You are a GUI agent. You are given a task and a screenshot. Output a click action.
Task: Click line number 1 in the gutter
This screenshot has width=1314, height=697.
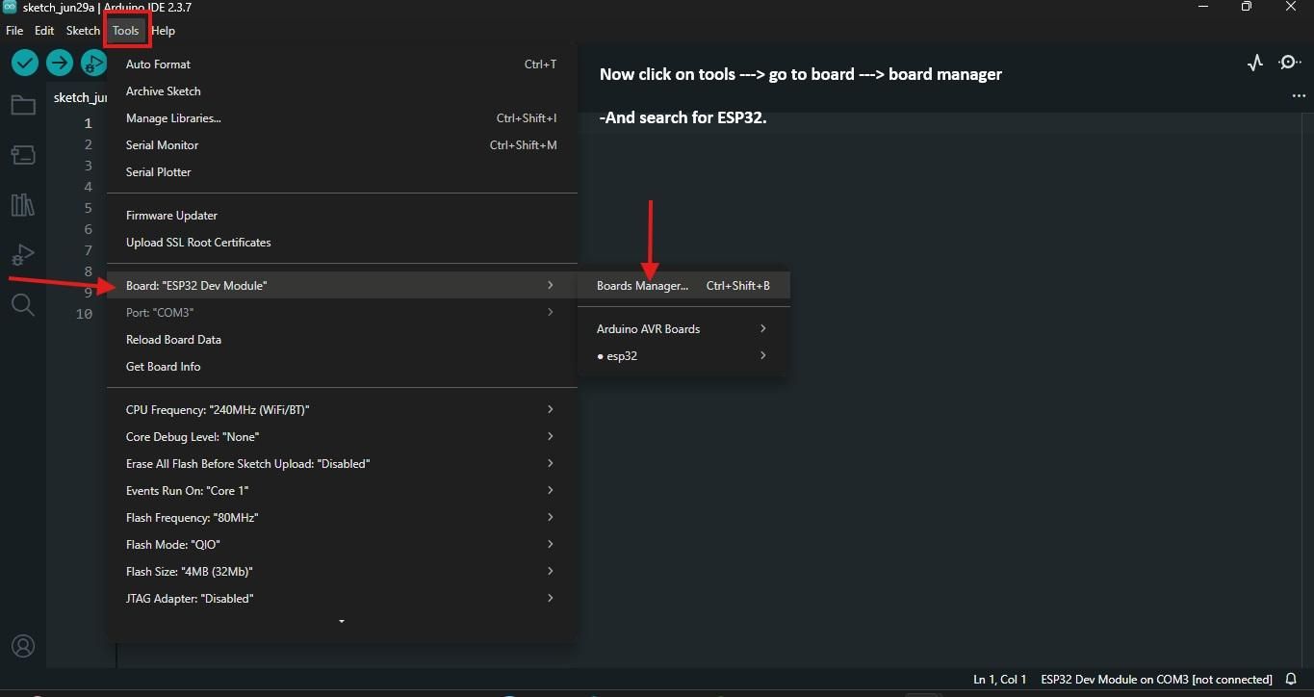[88, 123]
